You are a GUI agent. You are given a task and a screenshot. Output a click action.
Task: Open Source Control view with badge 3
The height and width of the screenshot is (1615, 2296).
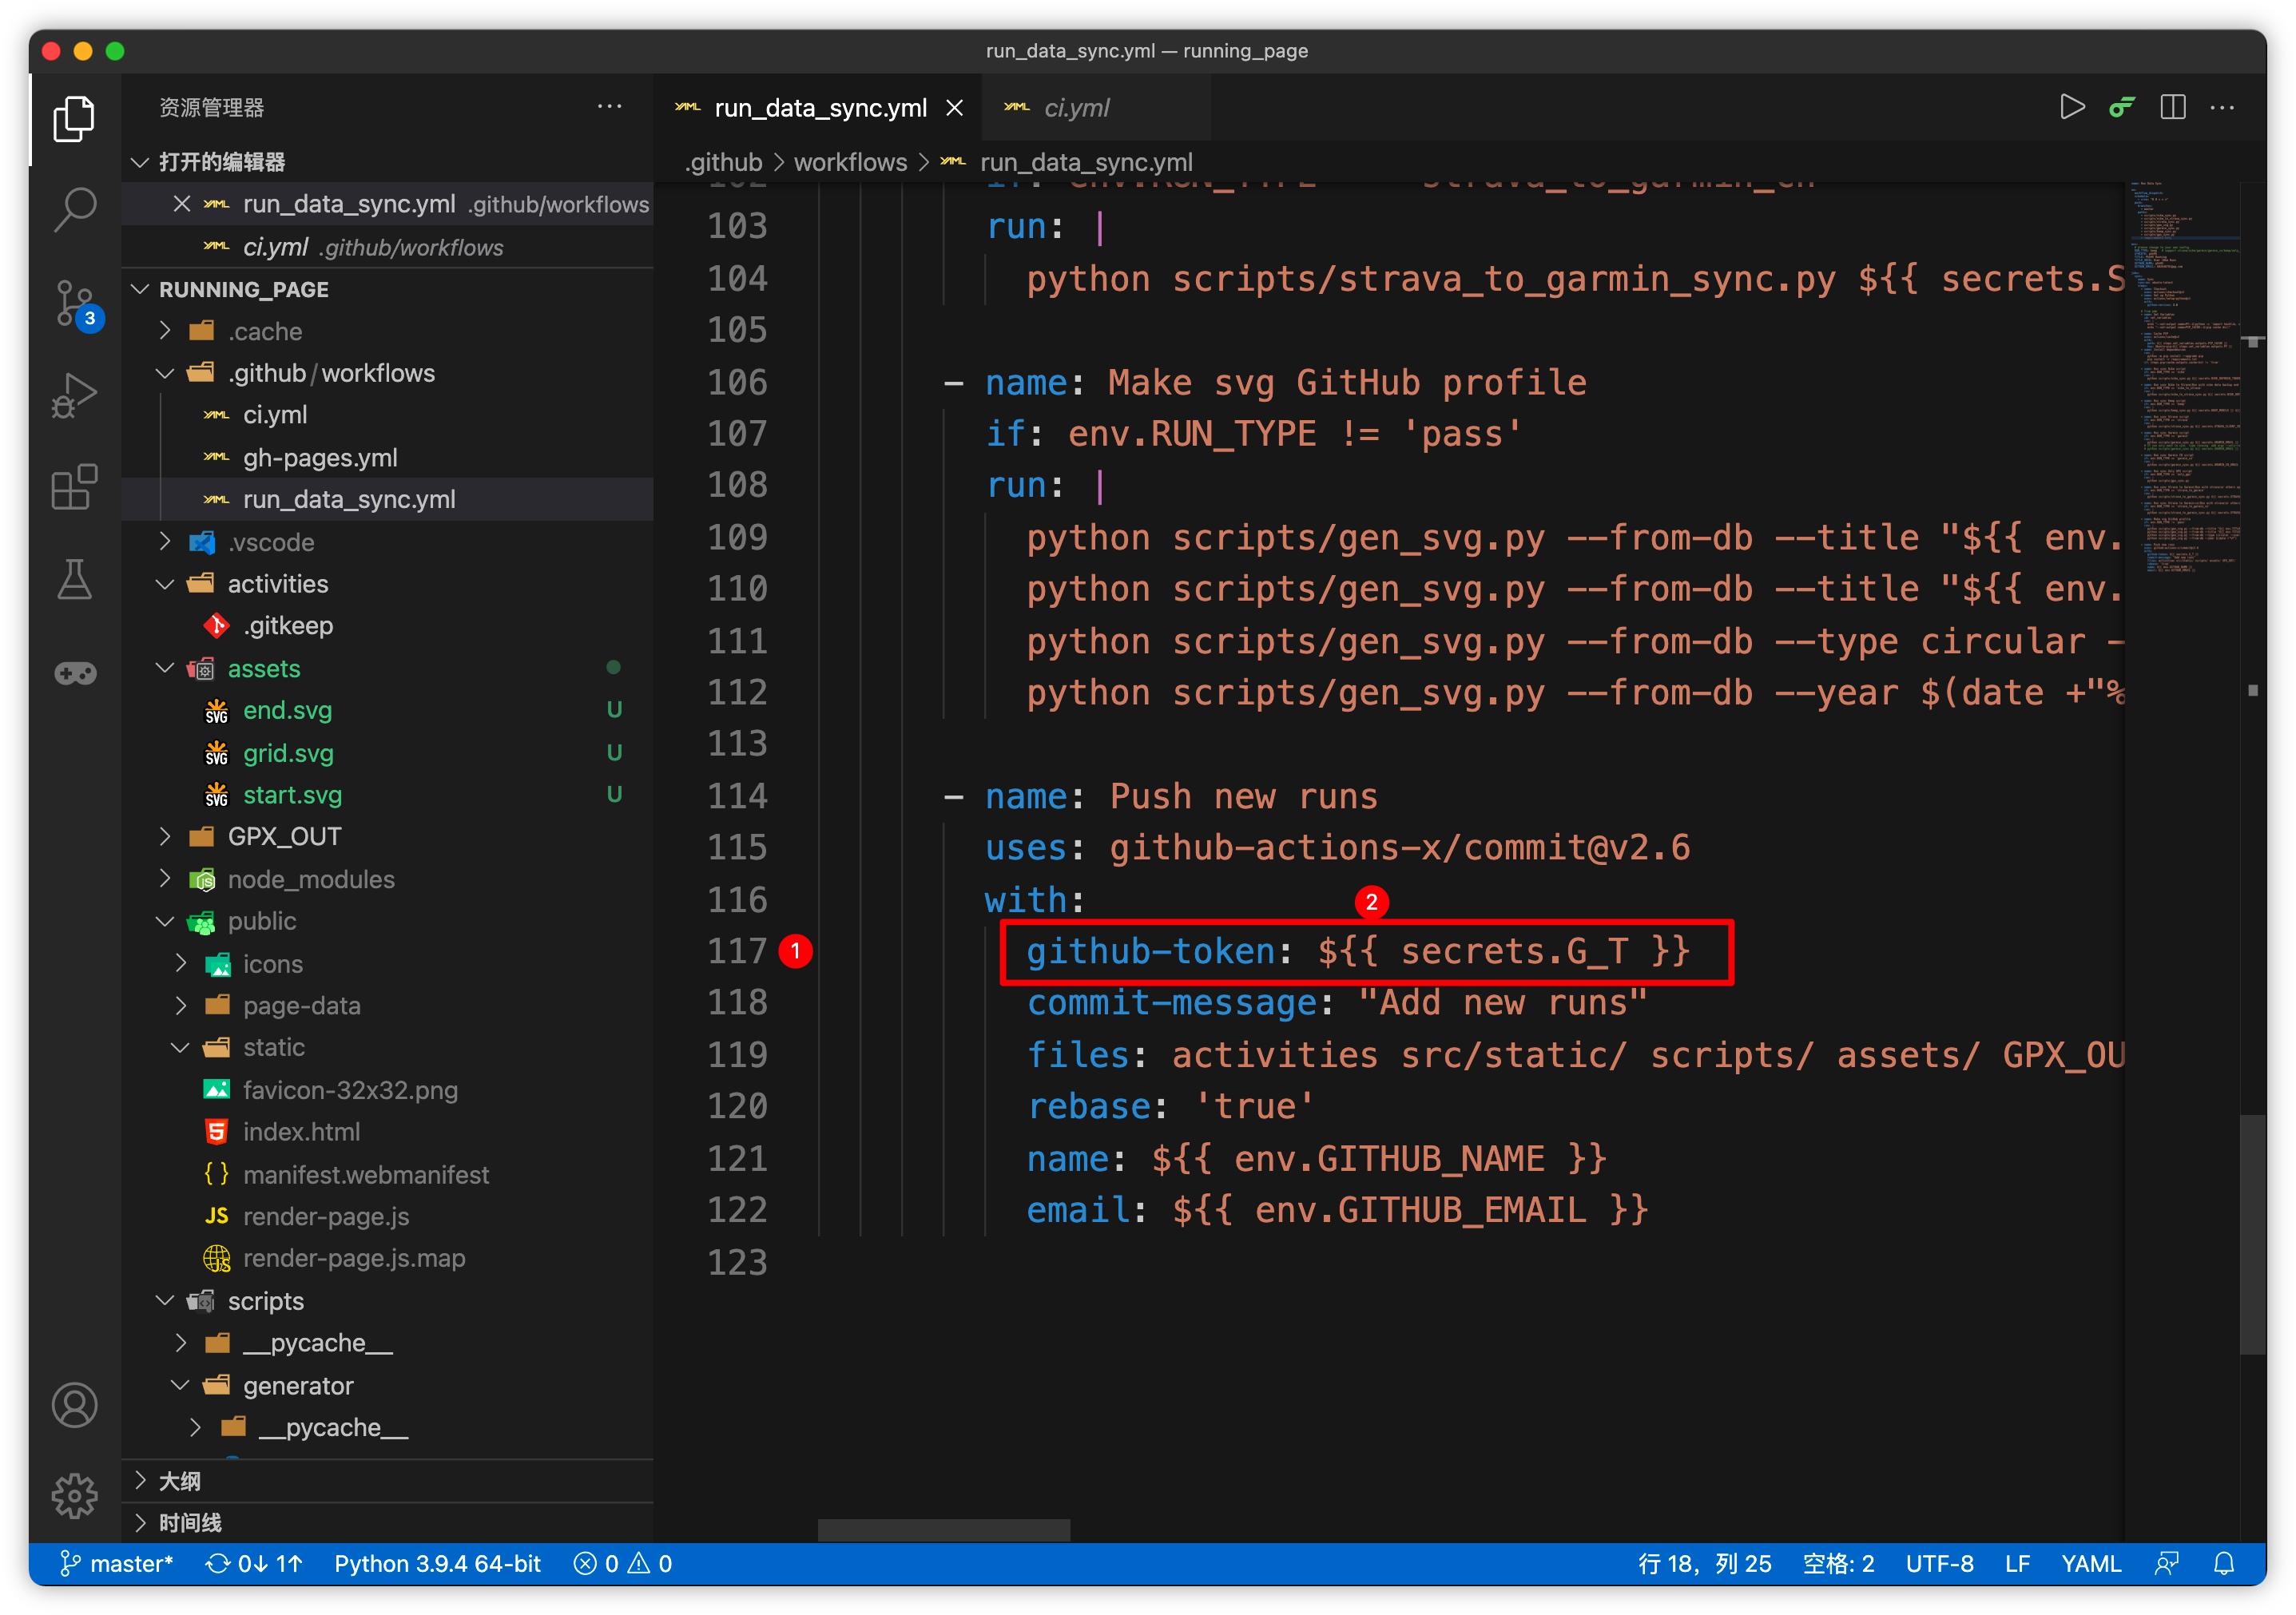[75, 302]
